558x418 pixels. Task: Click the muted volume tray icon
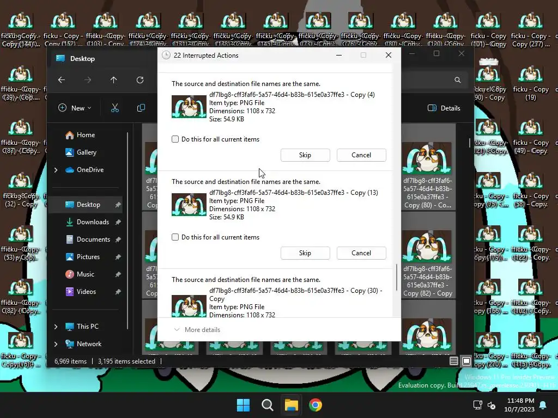(492, 405)
